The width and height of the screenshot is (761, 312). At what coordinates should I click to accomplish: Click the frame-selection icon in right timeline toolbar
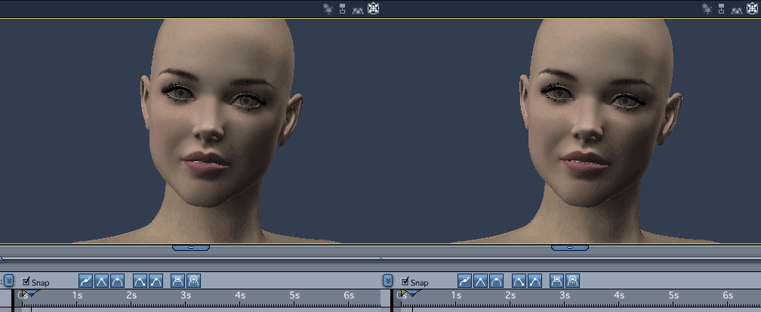(x=556, y=280)
